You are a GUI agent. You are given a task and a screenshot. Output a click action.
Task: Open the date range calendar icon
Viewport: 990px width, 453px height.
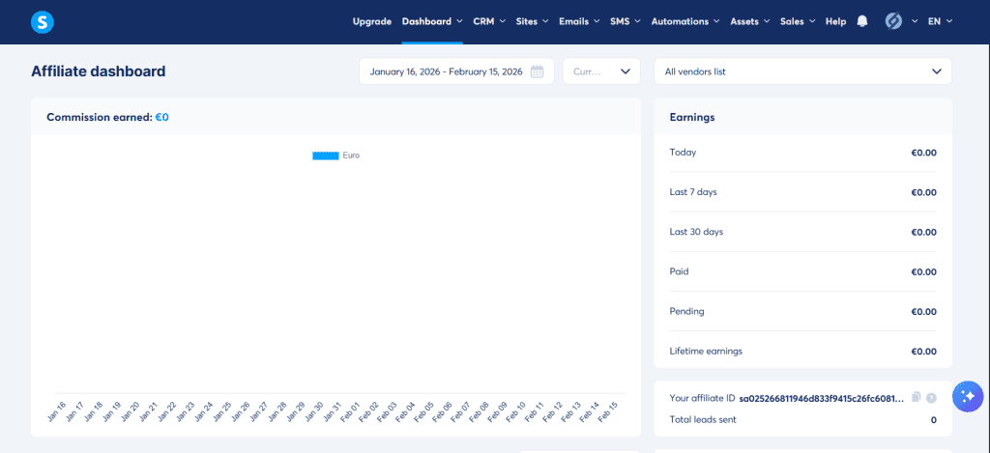(x=537, y=71)
